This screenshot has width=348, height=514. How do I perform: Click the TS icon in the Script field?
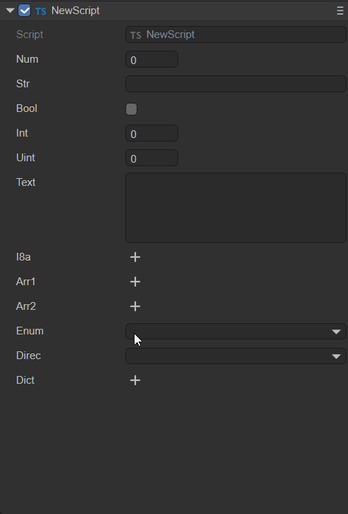coord(136,35)
